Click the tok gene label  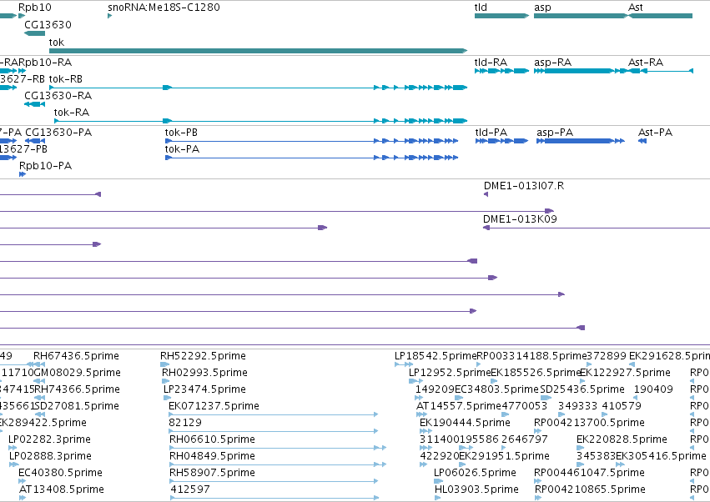click(57, 42)
